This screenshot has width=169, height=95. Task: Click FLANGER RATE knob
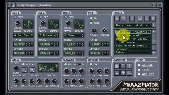pos(66,71)
